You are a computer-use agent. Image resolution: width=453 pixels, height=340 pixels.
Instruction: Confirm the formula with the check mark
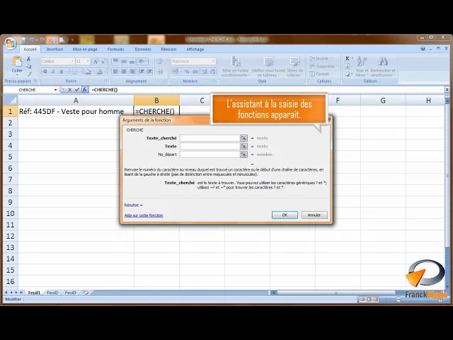(x=77, y=90)
